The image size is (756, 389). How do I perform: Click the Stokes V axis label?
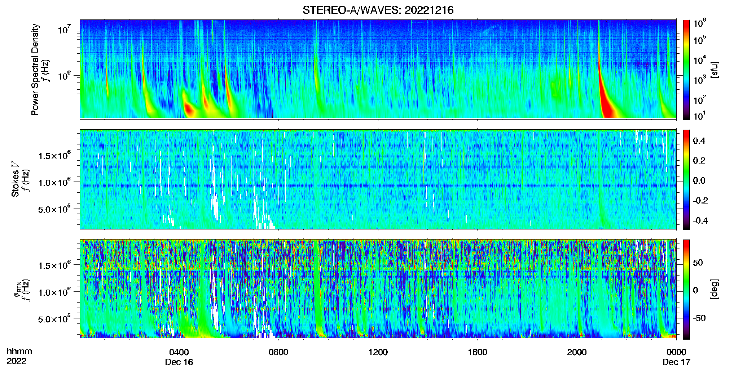click(x=15, y=179)
